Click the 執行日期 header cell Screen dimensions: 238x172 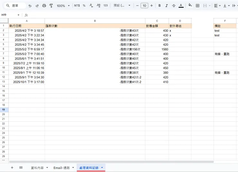(27, 26)
